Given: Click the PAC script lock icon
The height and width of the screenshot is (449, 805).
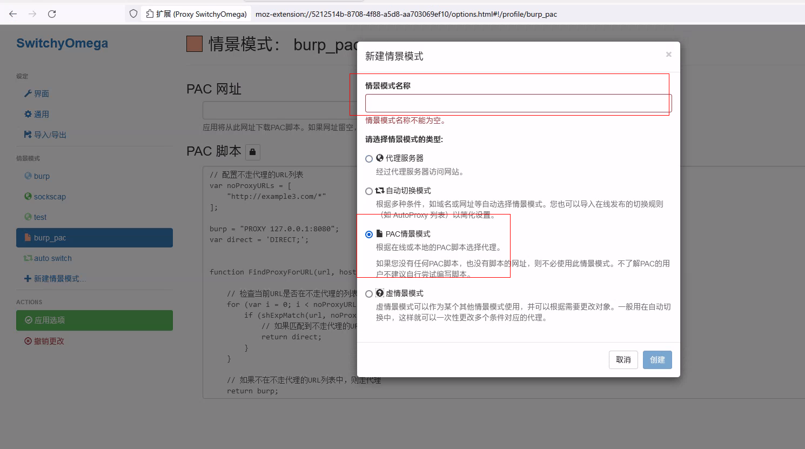Looking at the screenshot, I should tap(252, 152).
